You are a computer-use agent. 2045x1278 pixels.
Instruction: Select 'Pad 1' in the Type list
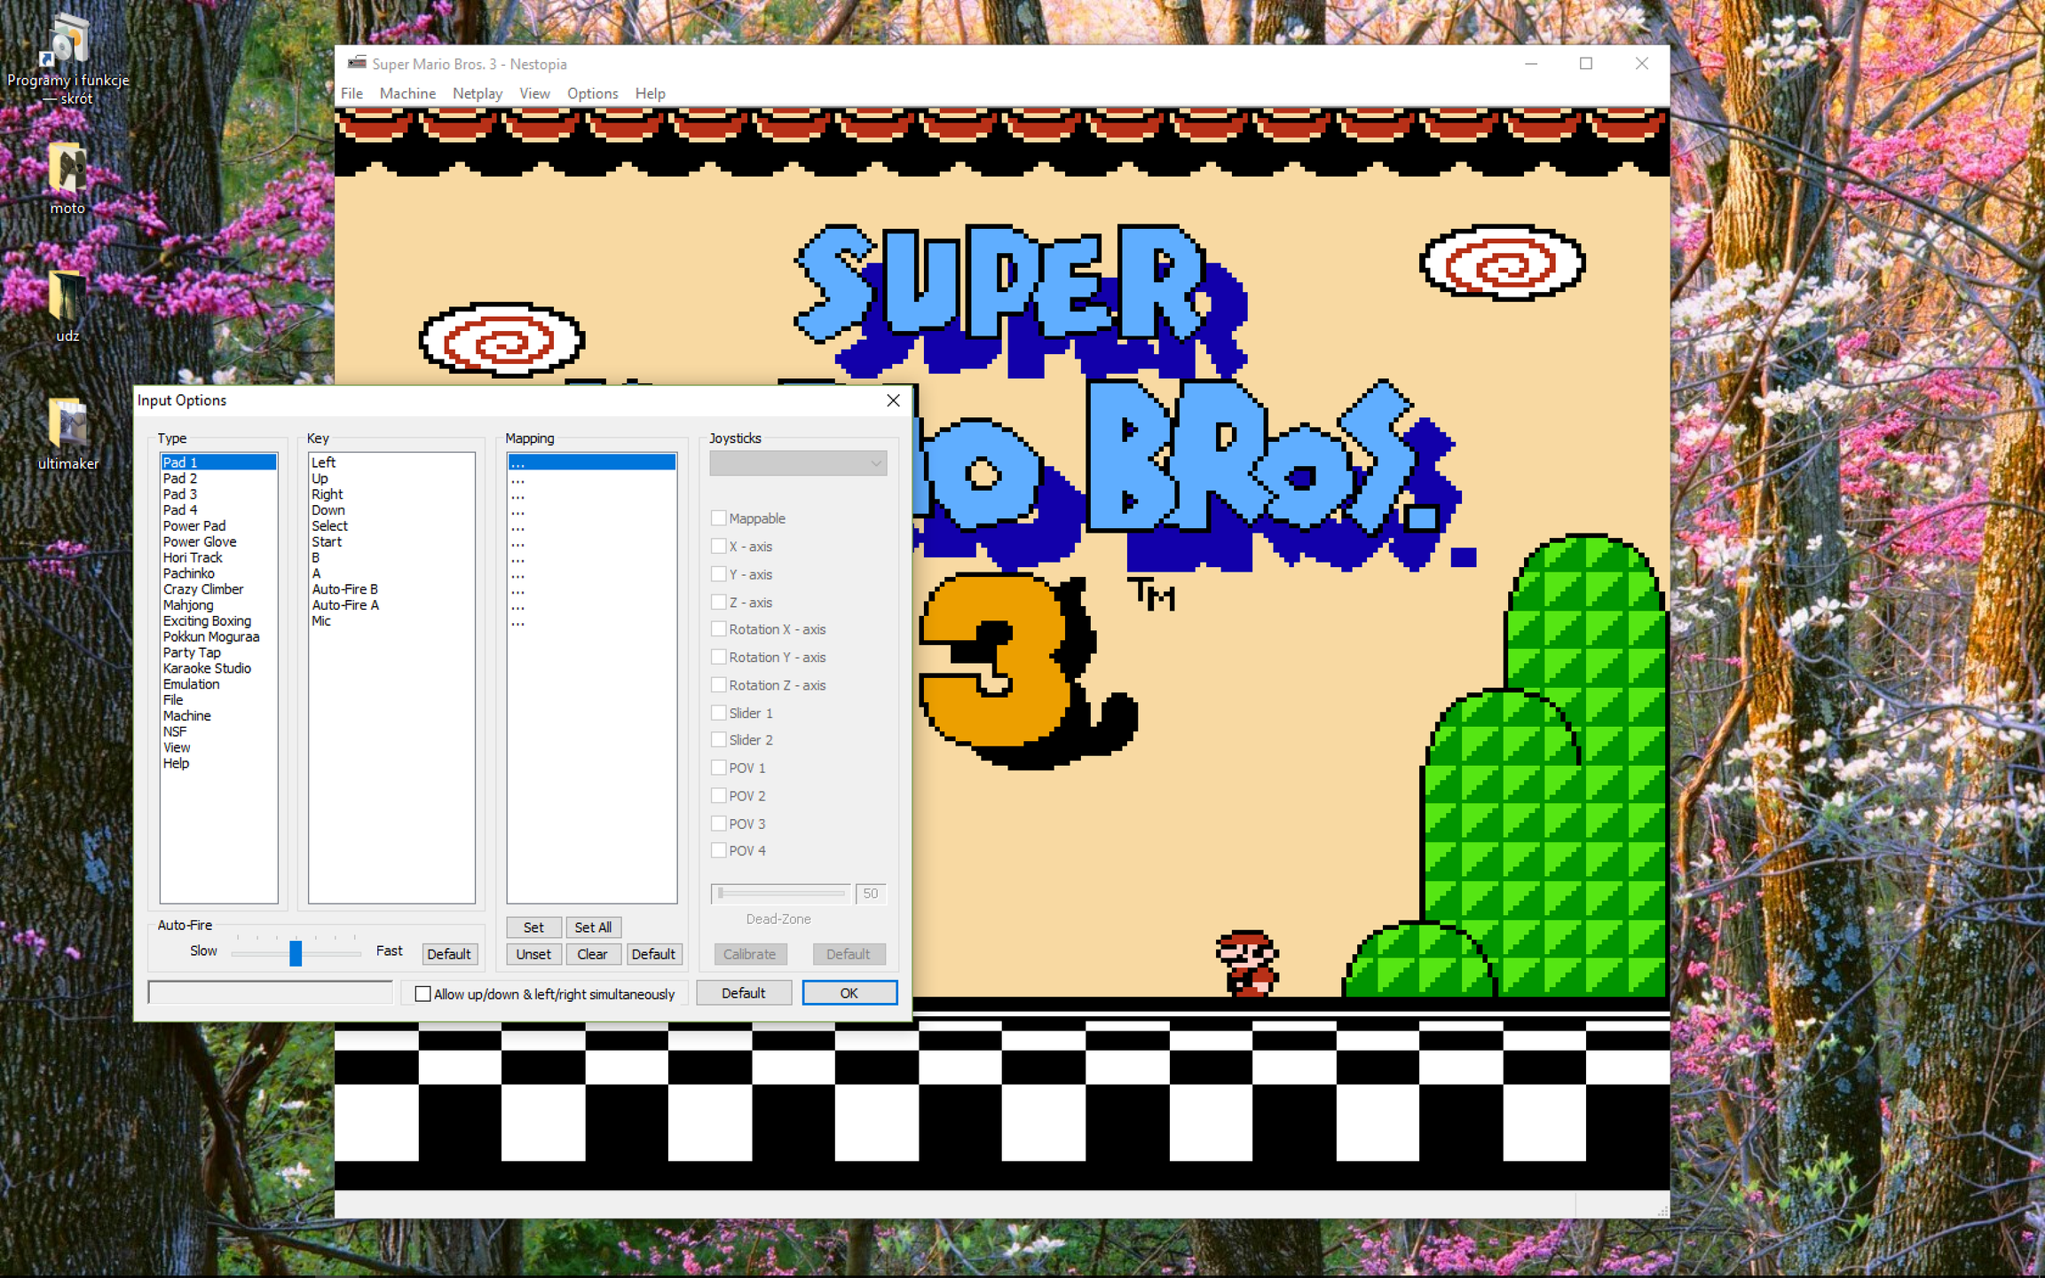[218, 462]
